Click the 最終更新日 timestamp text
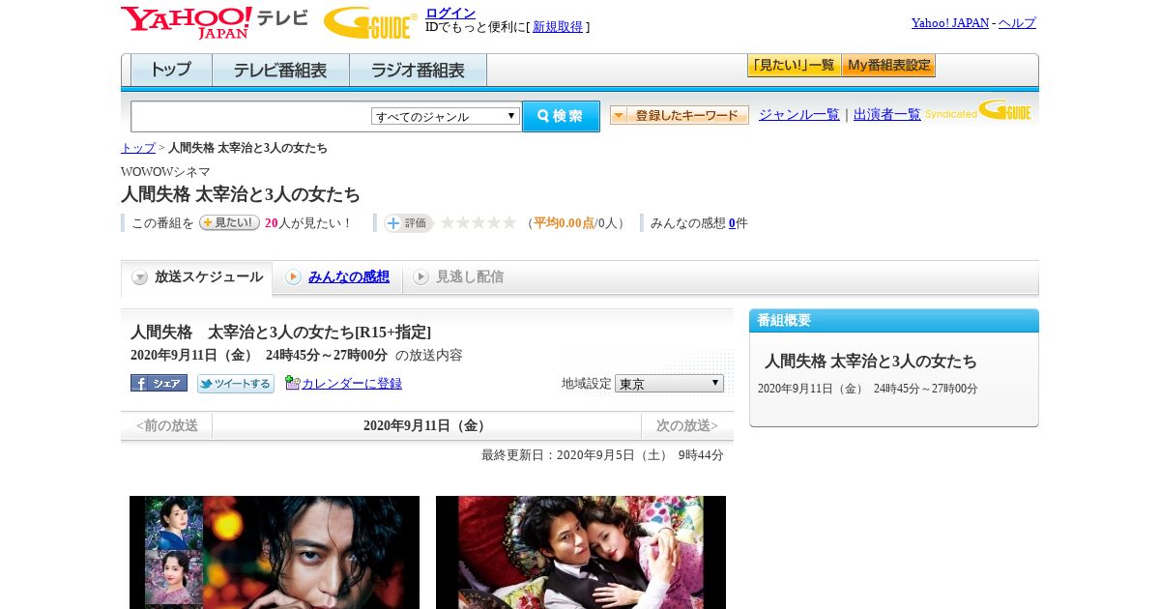1160x609 pixels. (602, 455)
